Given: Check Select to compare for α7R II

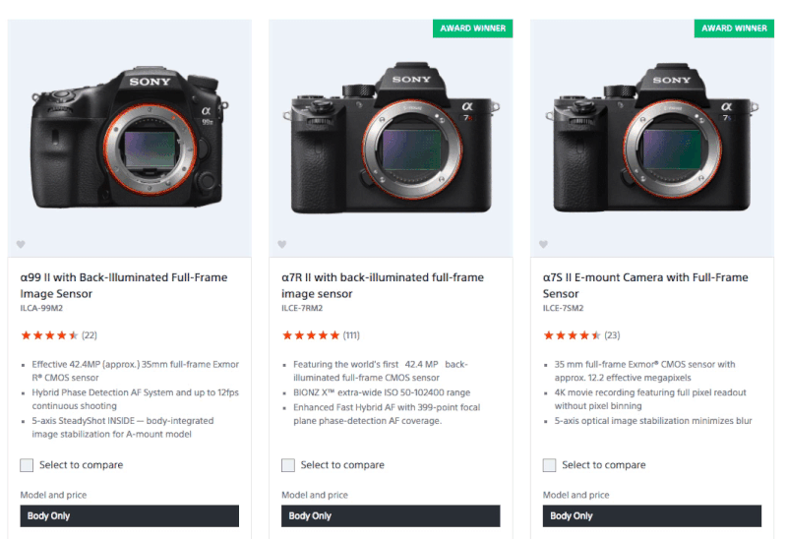Looking at the screenshot, I should point(288,465).
